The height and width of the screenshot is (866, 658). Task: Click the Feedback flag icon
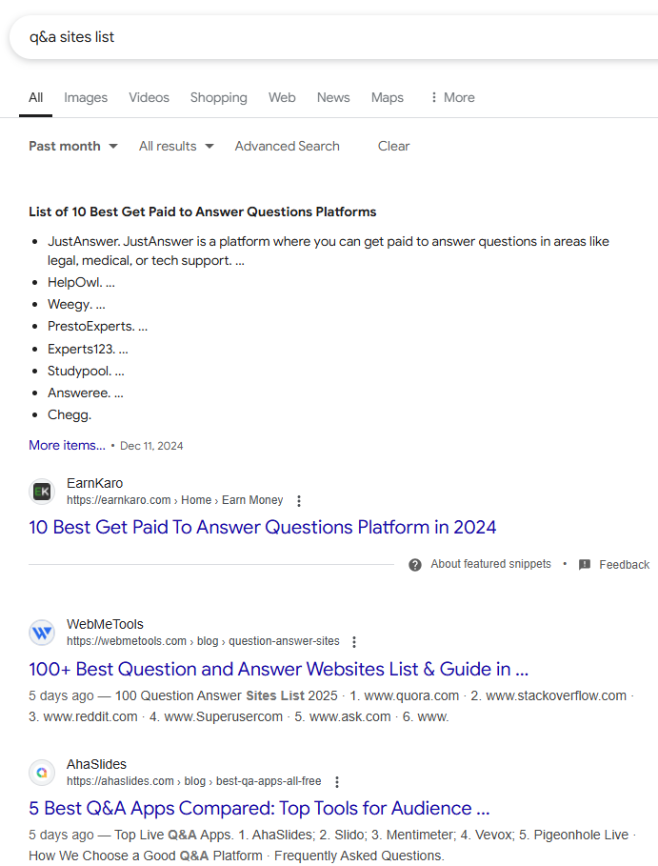(585, 565)
